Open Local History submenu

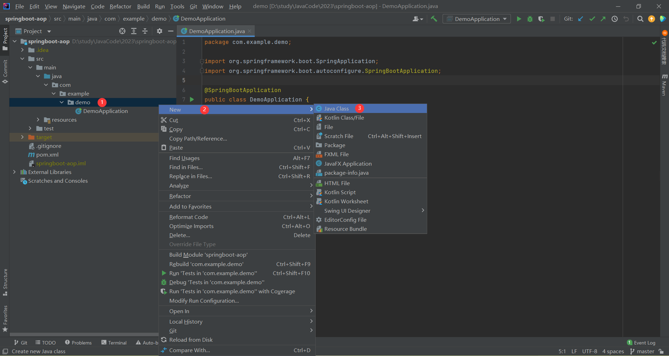(x=237, y=321)
